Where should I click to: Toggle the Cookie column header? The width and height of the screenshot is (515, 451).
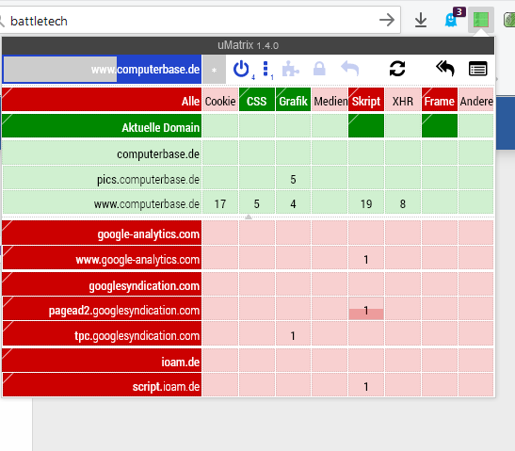pos(220,100)
